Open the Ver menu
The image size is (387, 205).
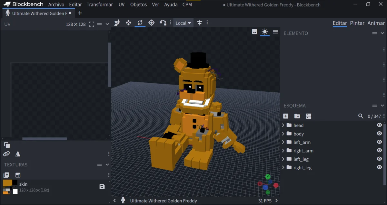pyautogui.click(x=155, y=5)
